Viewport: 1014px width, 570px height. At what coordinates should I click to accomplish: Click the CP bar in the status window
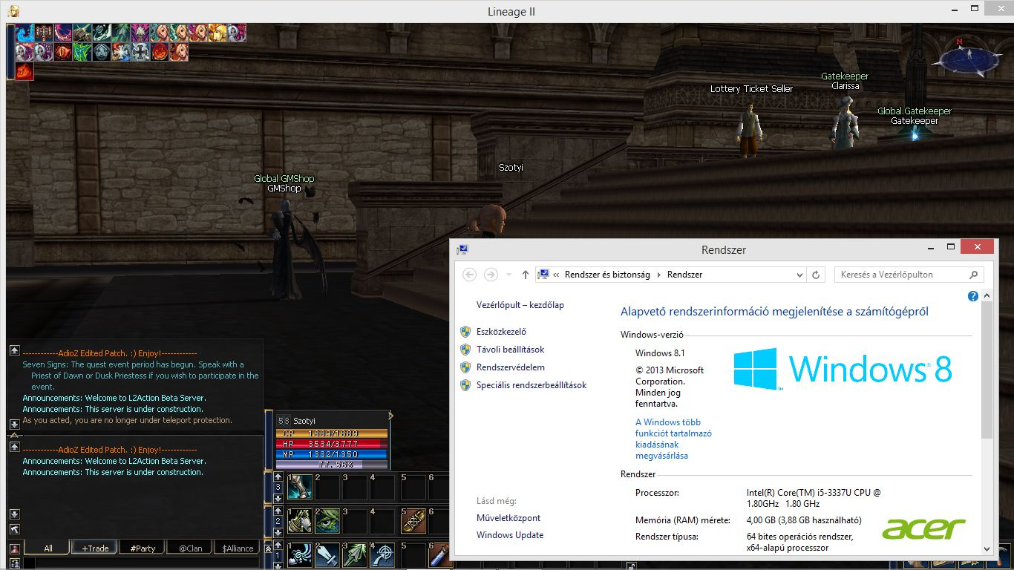331,433
